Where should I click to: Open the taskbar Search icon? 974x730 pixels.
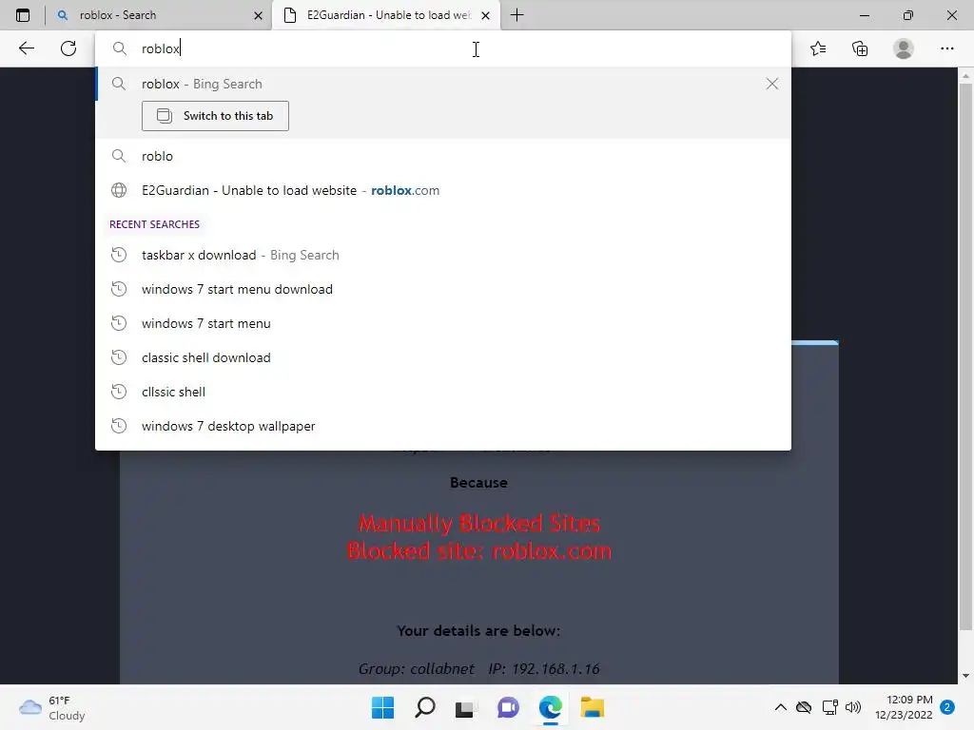click(x=425, y=707)
